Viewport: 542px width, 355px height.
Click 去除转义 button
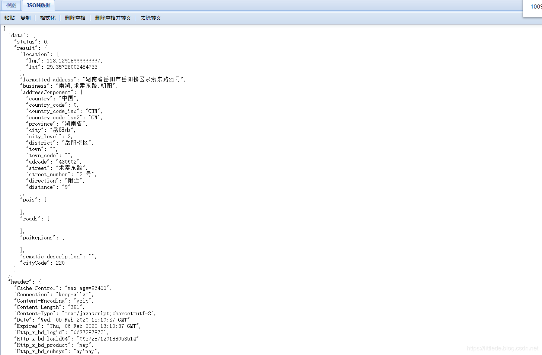(151, 18)
